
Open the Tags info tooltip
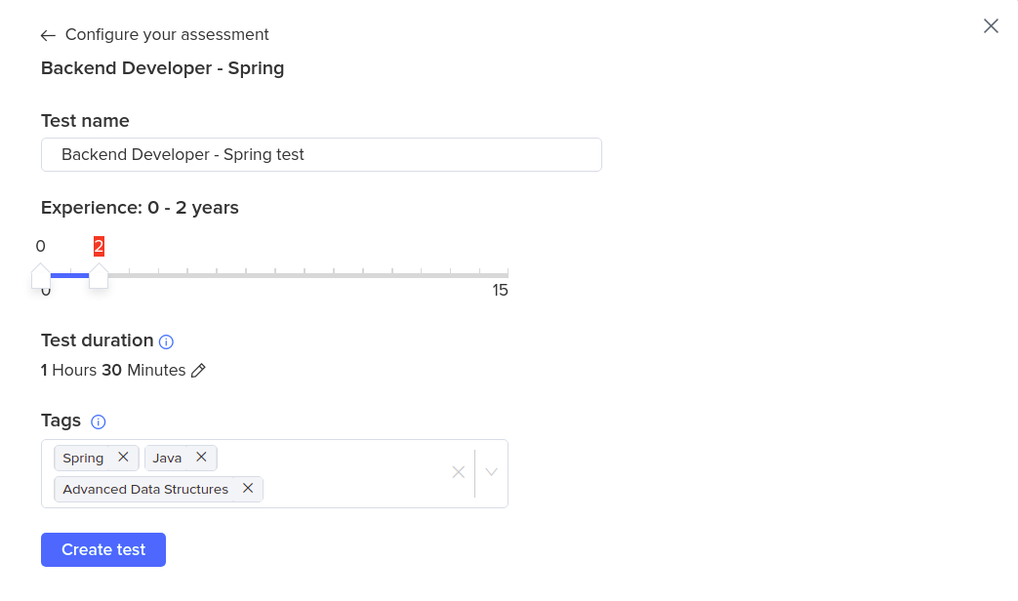[98, 421]
